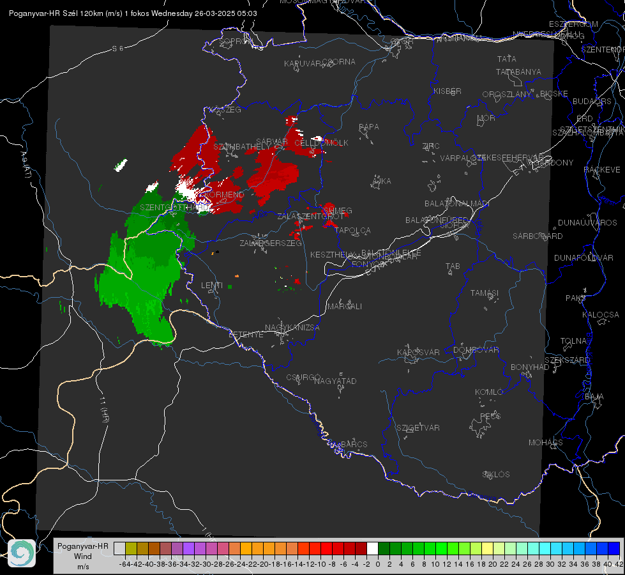Image resolution: width=625 pixels, height=575 pixels.
Task: Click the PECS city label
Action: click(x=490, y=417)
